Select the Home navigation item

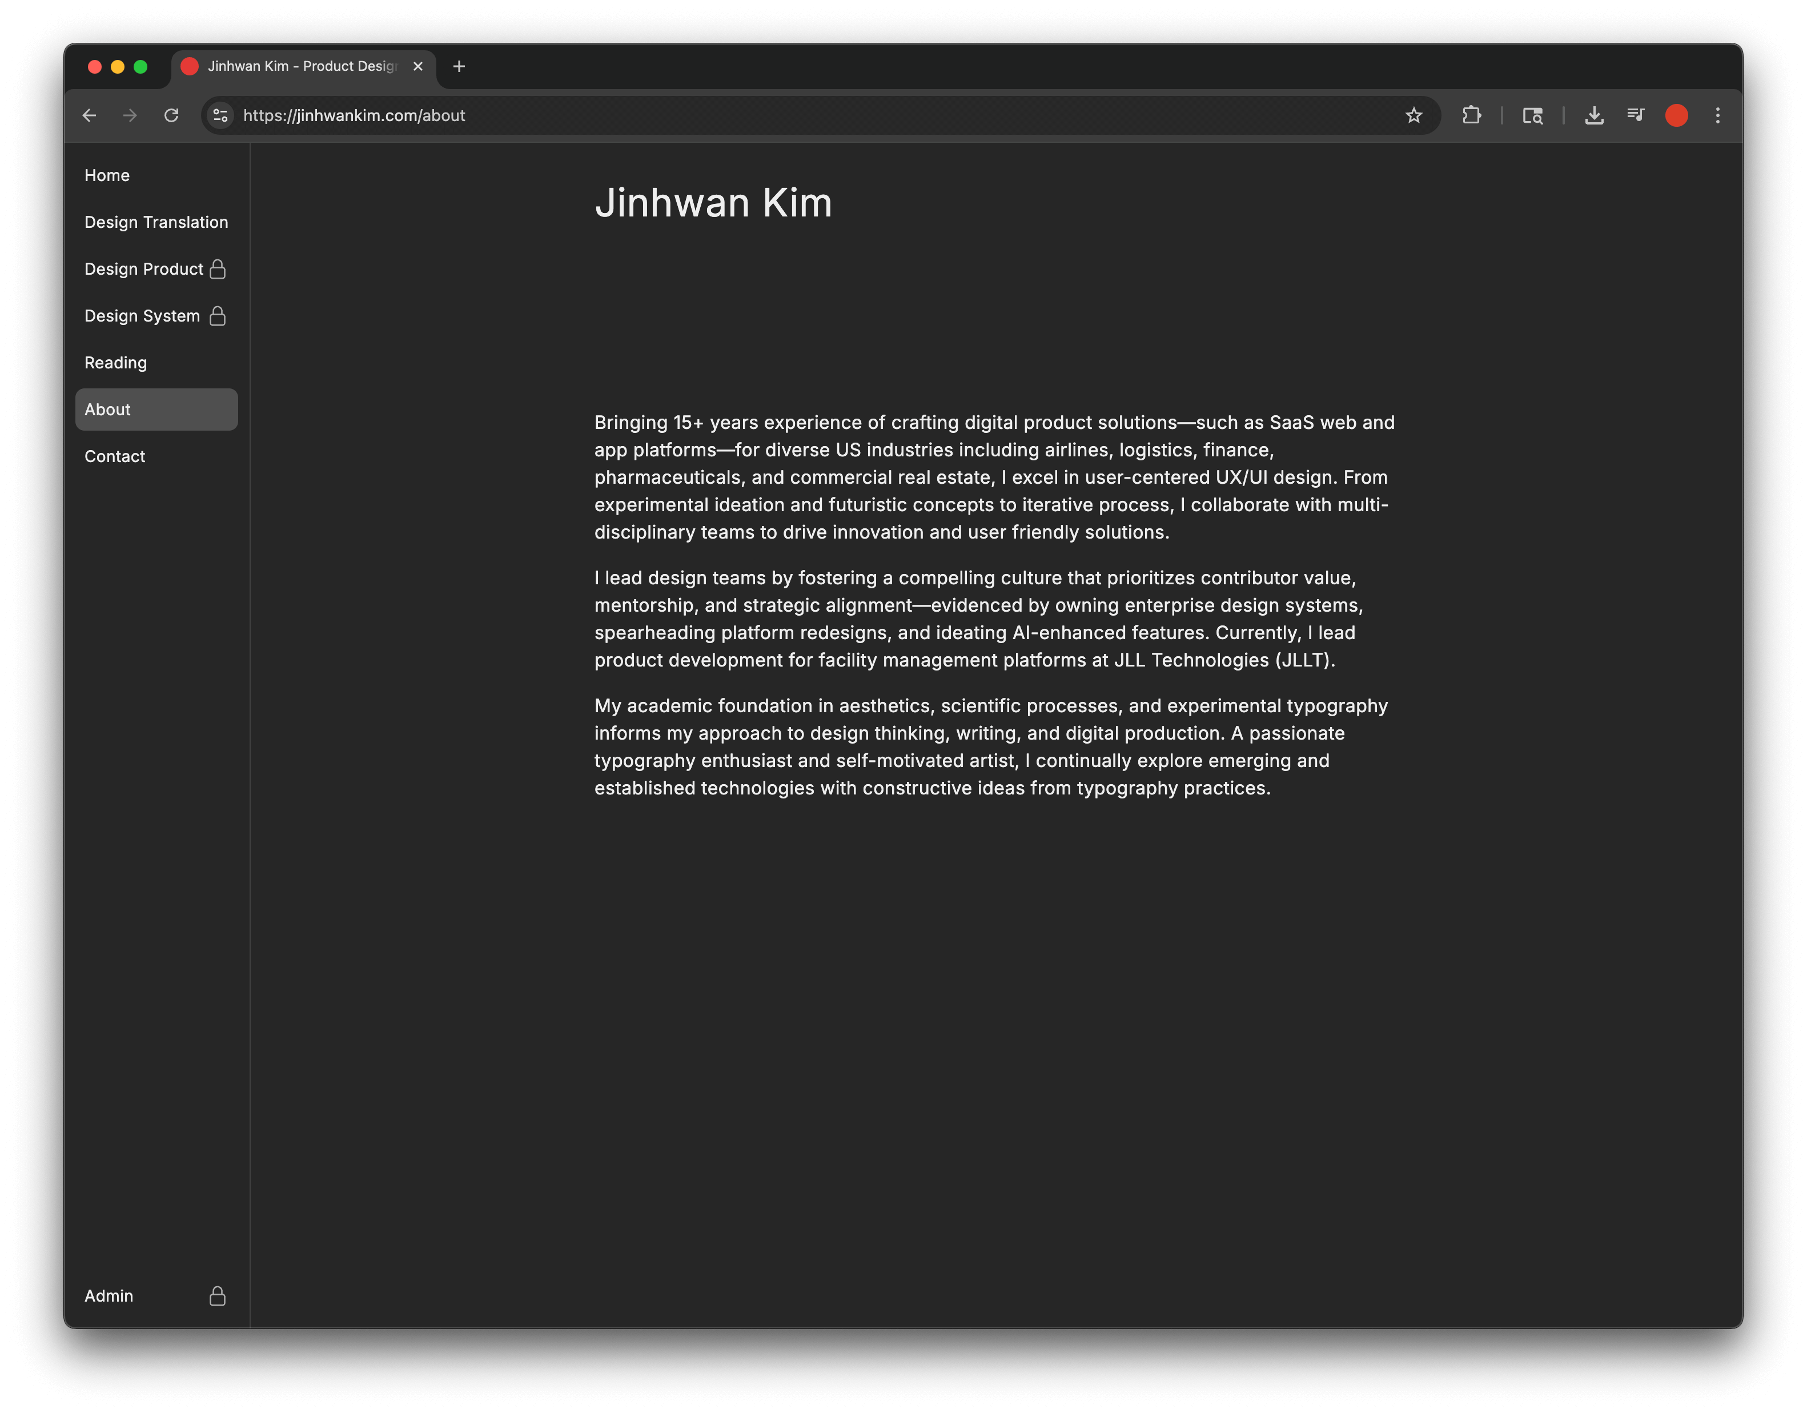click(107, 175)
